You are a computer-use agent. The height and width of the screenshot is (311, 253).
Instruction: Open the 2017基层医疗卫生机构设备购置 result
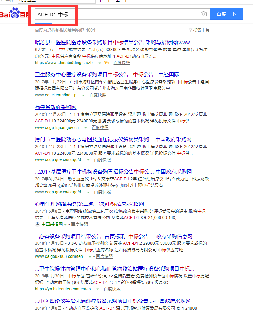114,172
